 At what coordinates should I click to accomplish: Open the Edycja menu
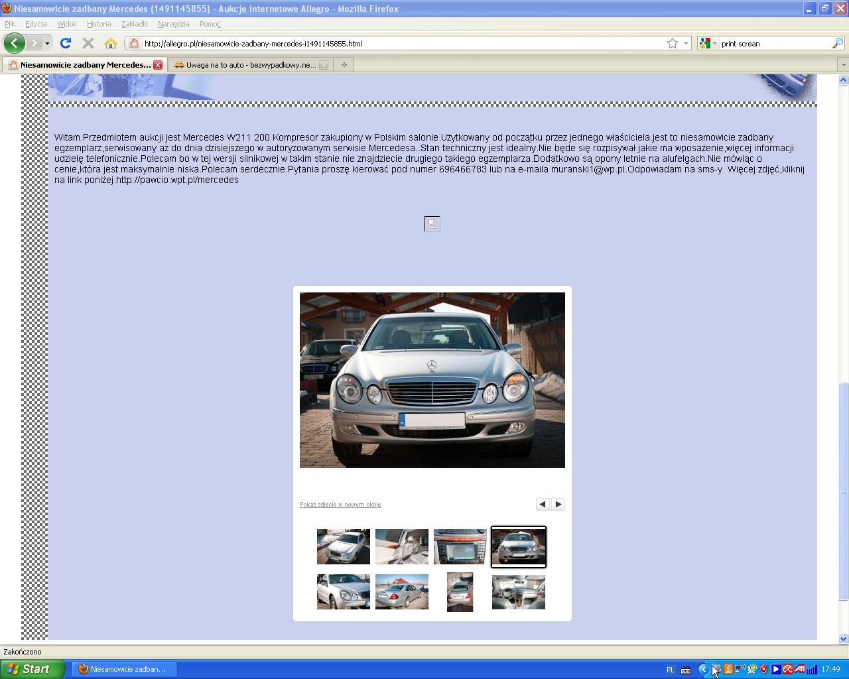[x=36, y=24]
